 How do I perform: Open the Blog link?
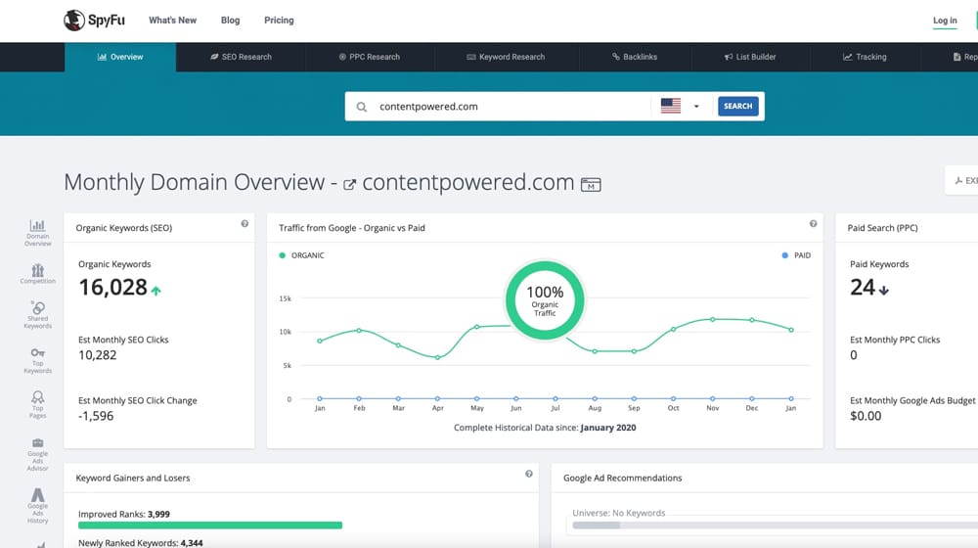(x=230, y=20)
